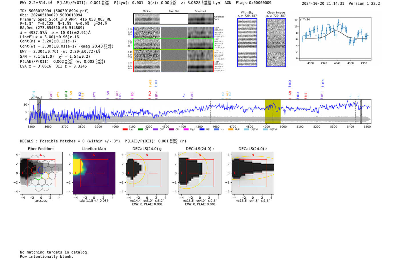Image resolution: width=400 pixels, height=272 pixels.
Task: Click the green fiber circle in Fiber Positions
Action: (38, 176)
